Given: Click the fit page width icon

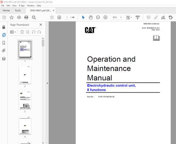Looking at the screenshot, I should tap(128, 17).
